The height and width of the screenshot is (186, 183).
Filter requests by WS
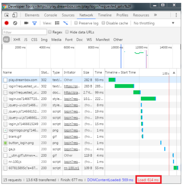tap(89, 39)
